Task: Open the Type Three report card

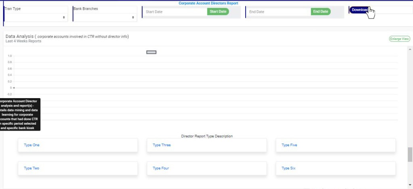Action: click(206, 145)
